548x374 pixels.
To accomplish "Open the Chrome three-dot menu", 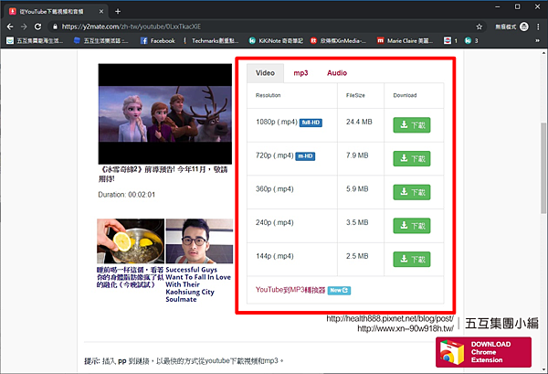I will [538, 27].
